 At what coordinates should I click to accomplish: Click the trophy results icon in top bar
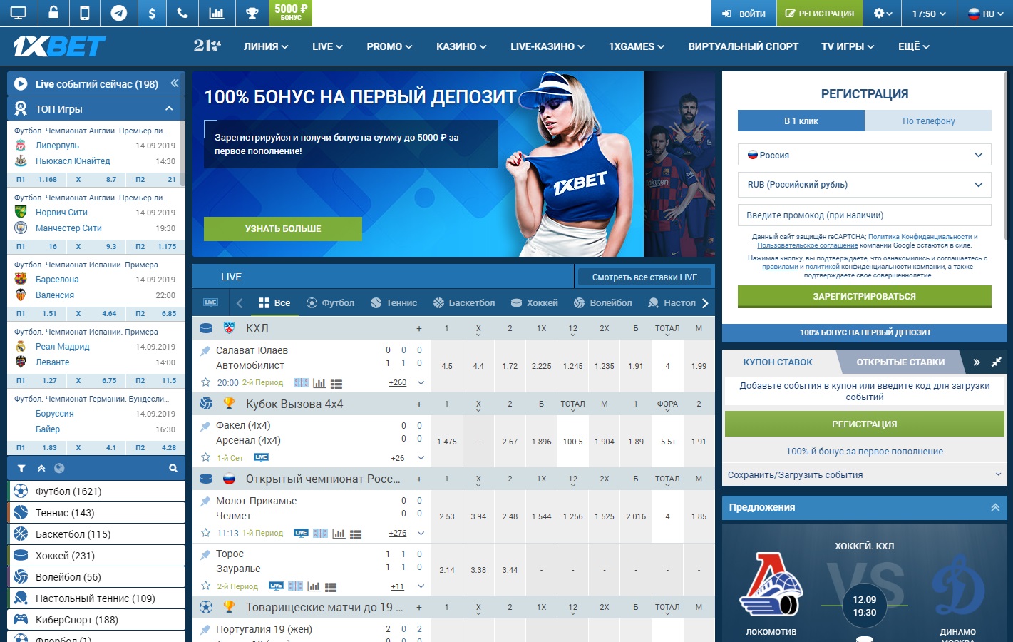point(251,13)
